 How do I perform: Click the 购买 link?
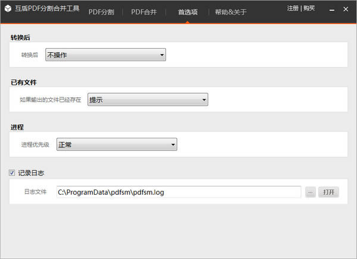point(309,8)
